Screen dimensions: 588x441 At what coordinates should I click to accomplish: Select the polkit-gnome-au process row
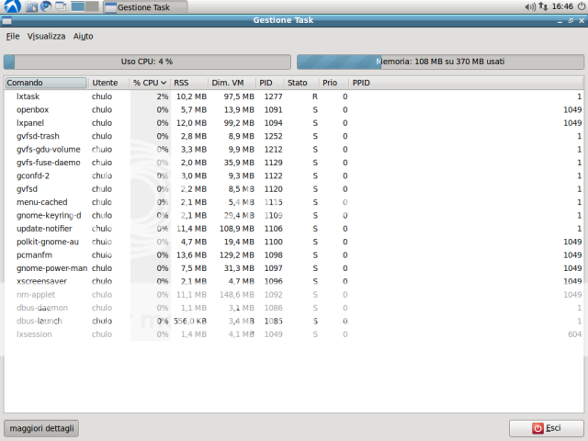[294, 242]
